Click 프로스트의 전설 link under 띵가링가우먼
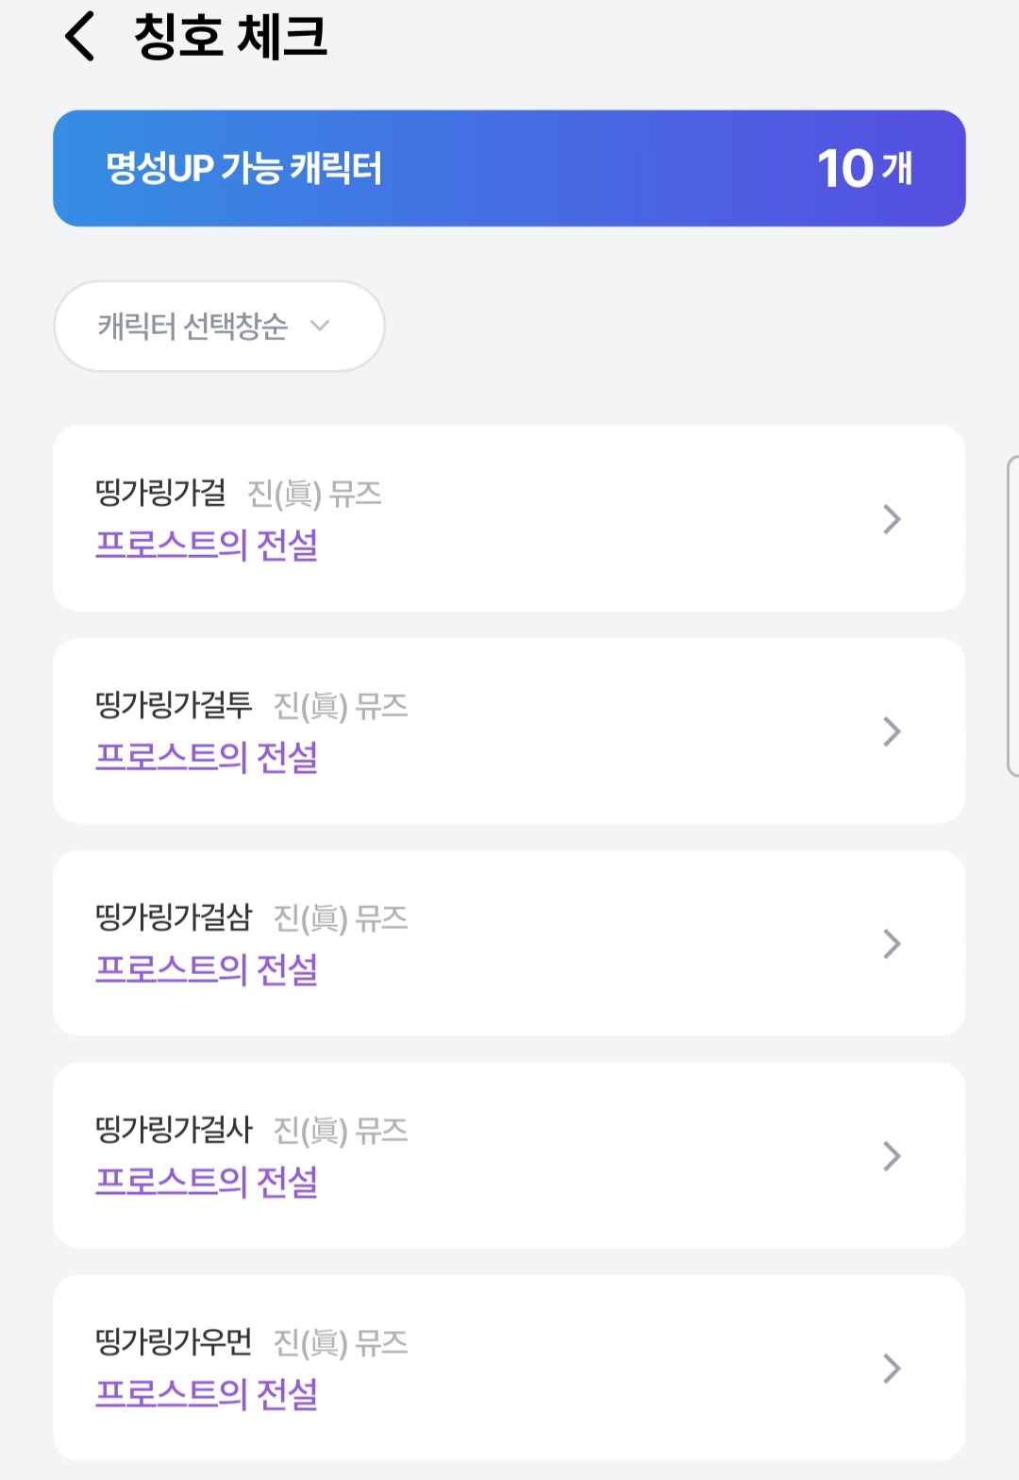1019x1480 pixels. (207, 1395)
